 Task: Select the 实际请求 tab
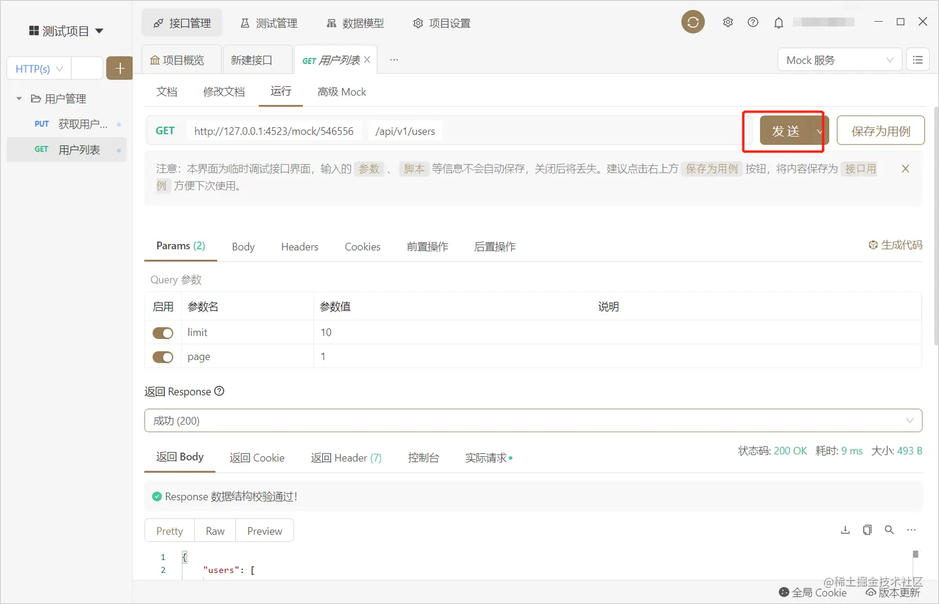point(489,458)
